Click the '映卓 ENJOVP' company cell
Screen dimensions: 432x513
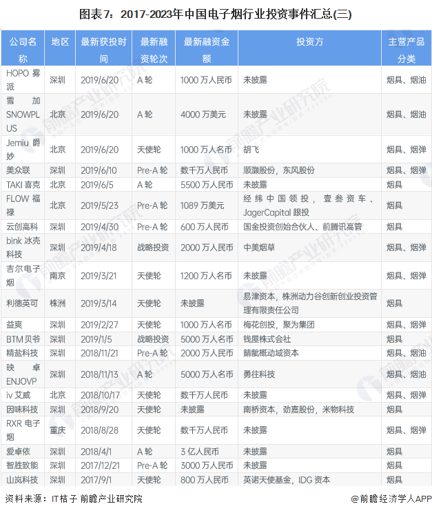[23, 374]
